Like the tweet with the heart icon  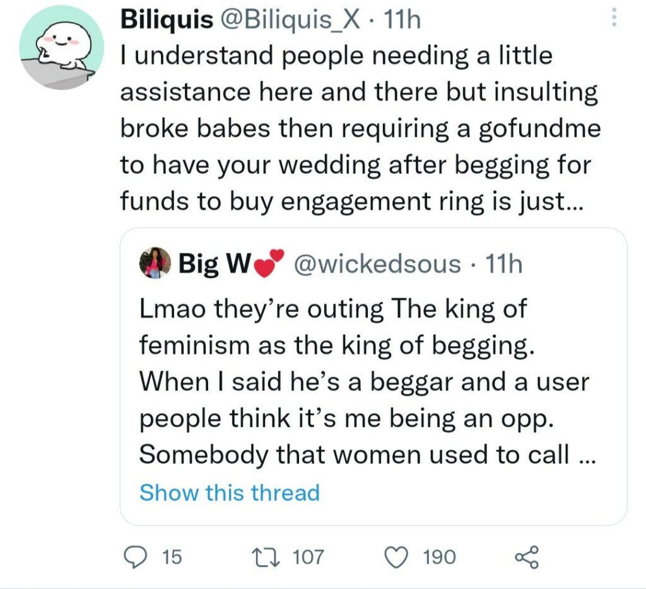click(396, 557)
